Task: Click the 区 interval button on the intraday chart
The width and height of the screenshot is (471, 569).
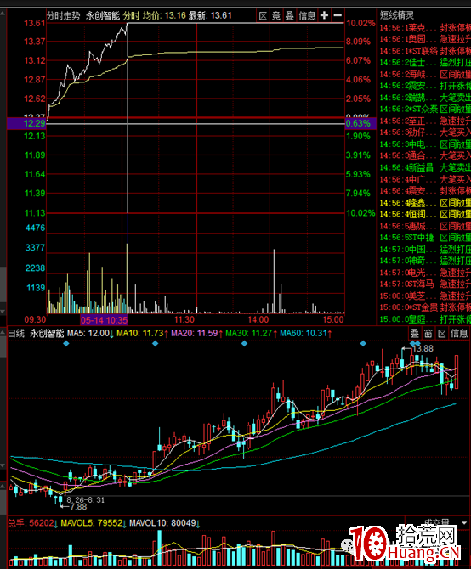Action: click(x=263, y=15)
